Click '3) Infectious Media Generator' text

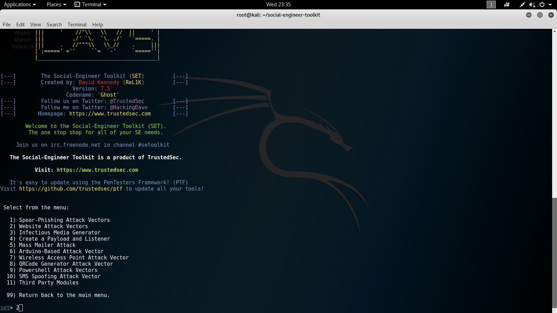point(55,233)
